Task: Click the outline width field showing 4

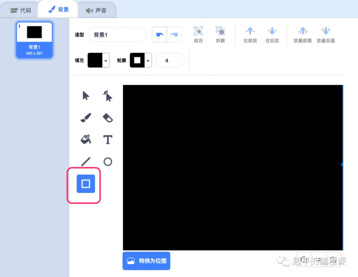Action: pos(170,61)
